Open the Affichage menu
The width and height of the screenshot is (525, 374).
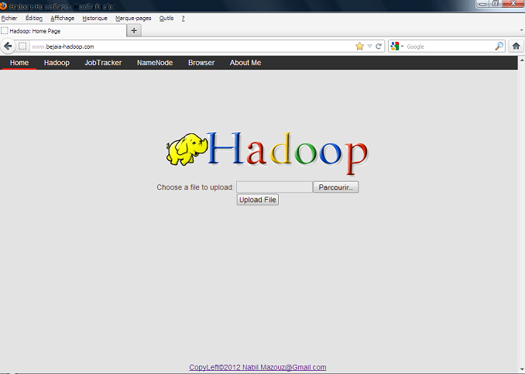pos(62,18)
